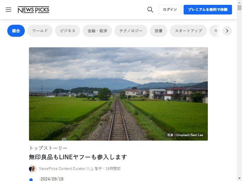Open the hamburger menu
This screenshot has height=181, width=242.
point(8,10)
